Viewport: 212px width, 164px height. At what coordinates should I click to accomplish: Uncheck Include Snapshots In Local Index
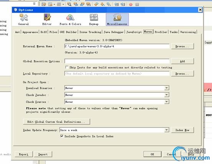(62, 136)
